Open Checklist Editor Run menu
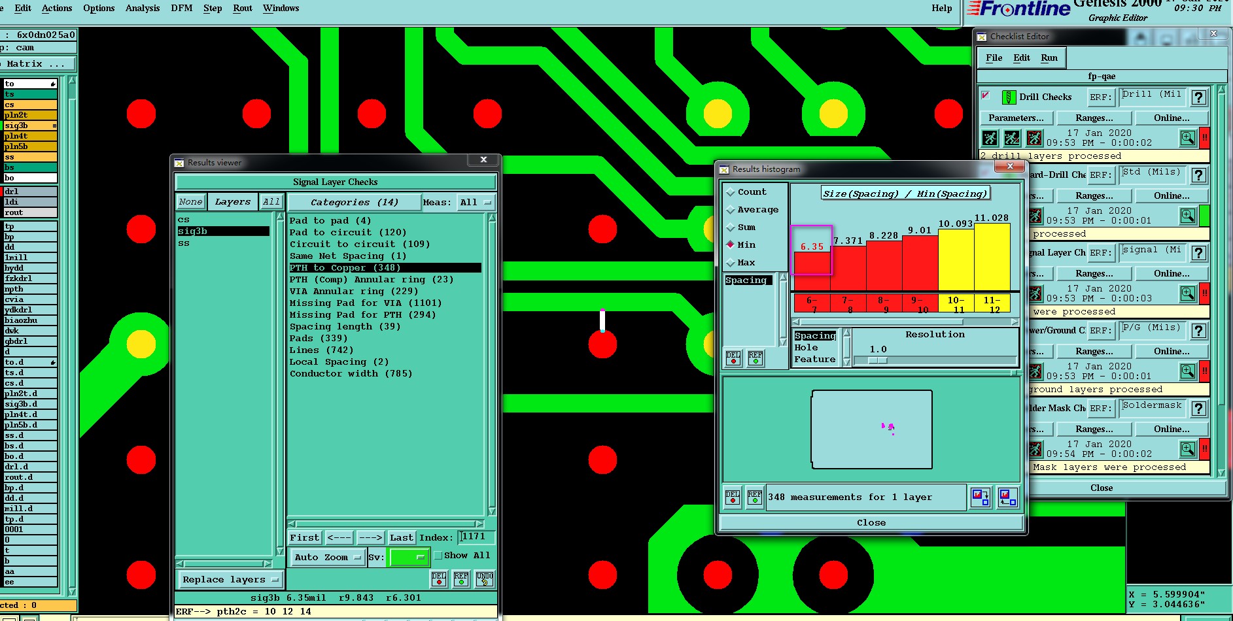 tap(1049, 58)
